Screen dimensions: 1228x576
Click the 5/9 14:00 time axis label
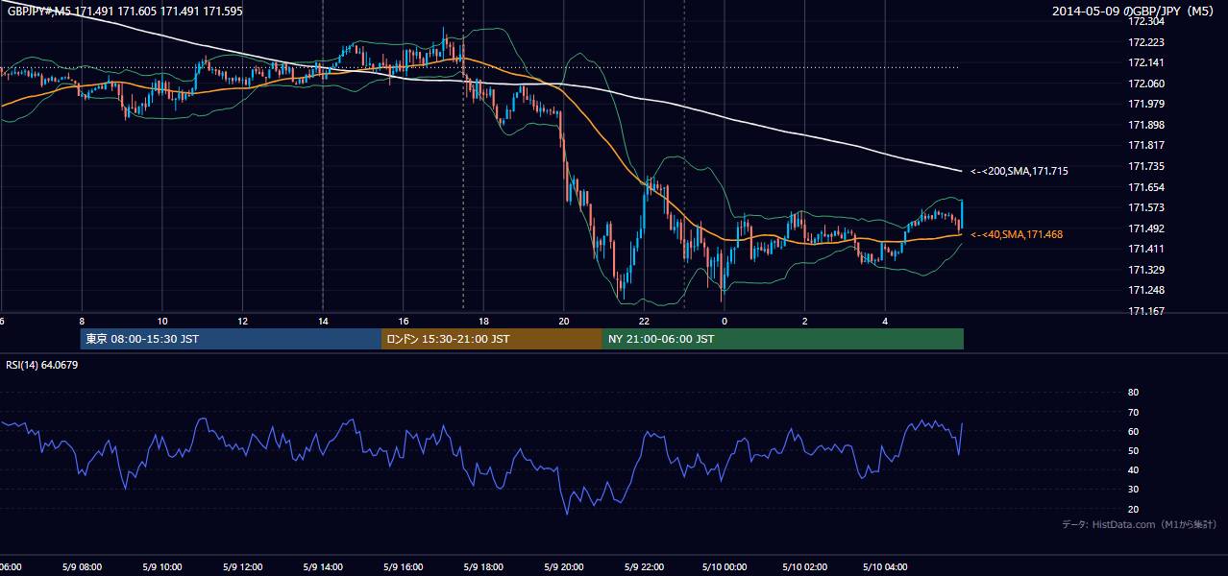323,566
